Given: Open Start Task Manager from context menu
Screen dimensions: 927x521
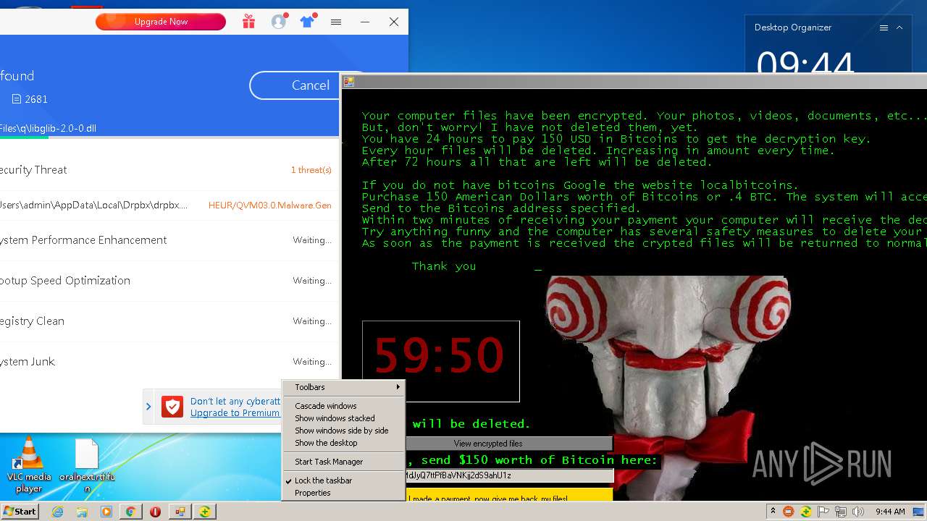Looking at the screenshot, I should tap(343, 462).
